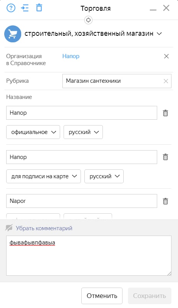Open the официальное name type dropdown
Screen dimensions: 178x308
coord(33,132)
